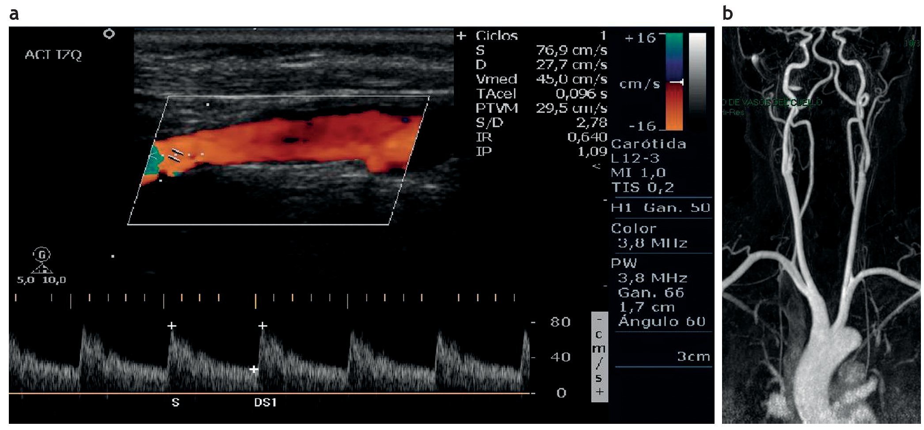Select the systolic peak caliper above S
Screen dimensions: 924x430
pyautogui.click(x=172, y=326)
